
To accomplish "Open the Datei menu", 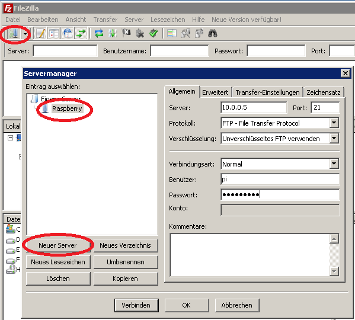I will 13,20.
